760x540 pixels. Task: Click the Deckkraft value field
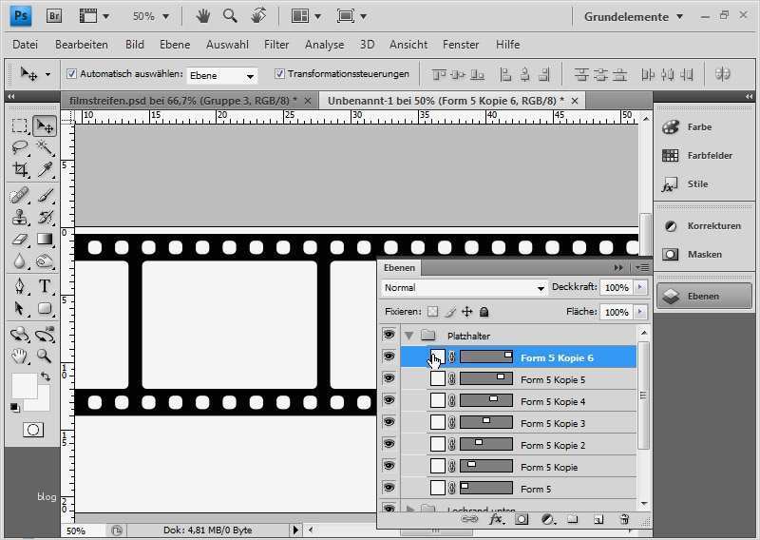(x=617, y=287)
